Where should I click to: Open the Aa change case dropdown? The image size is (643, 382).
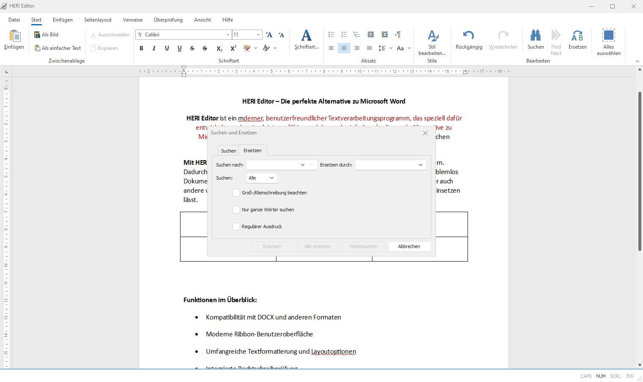point(403,48)
